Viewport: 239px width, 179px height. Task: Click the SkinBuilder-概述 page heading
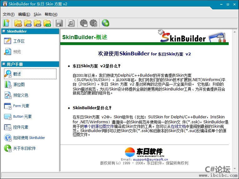85,37
